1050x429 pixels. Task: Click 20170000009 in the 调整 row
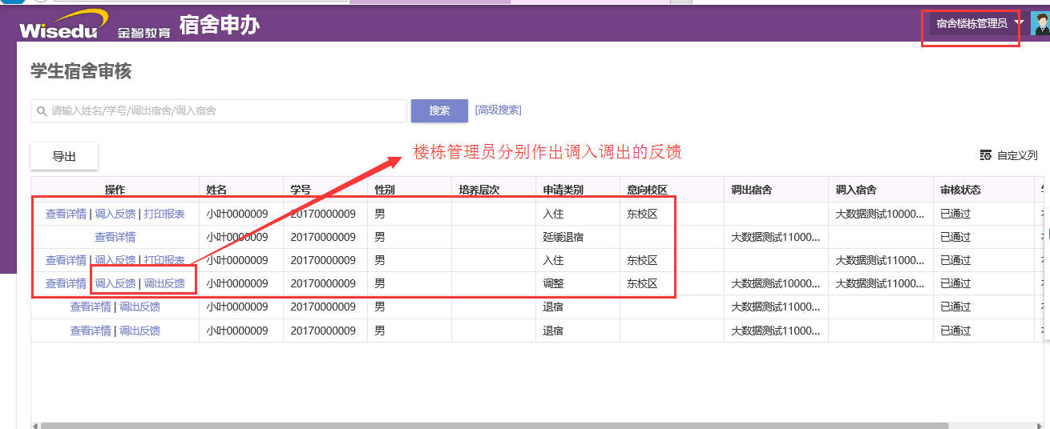322,283
